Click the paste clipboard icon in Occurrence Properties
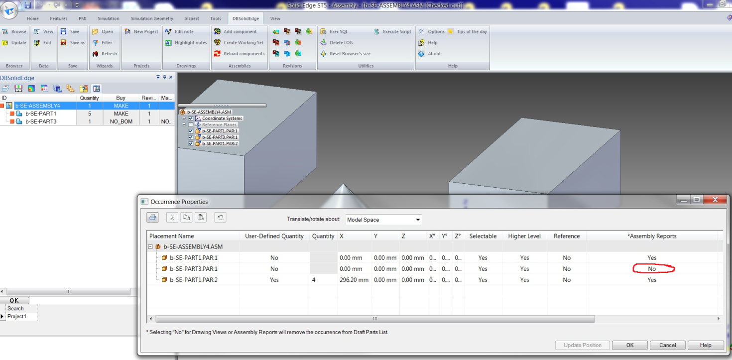Viewport: 732px width, 360px height. click(x=200, y=217)
